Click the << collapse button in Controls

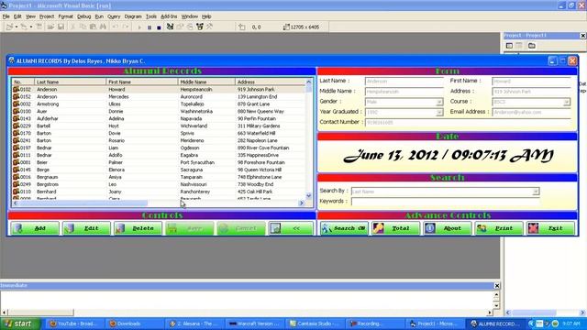pyautogui.click(x=292, y=228)
